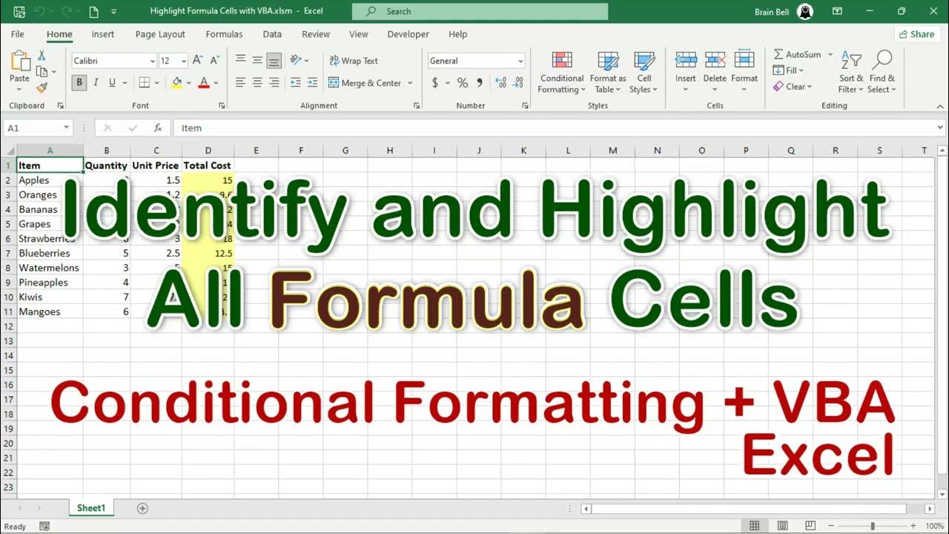Increase font size with large A
949x534 pixels.
(198, 61)
